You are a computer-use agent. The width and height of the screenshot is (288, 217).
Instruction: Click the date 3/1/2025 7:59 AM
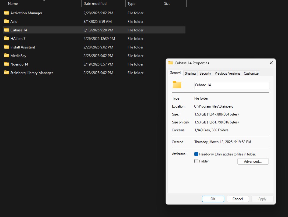click(98, 21)
